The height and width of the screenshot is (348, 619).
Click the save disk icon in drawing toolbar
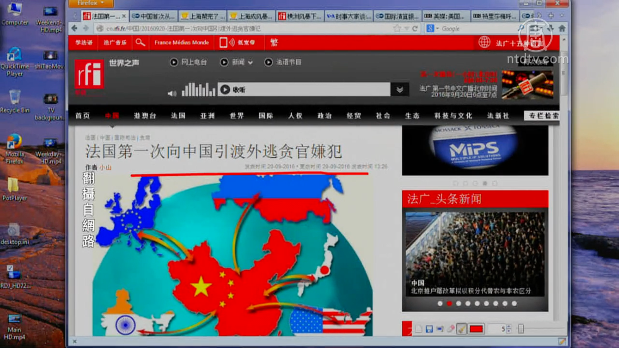(429, 329)
